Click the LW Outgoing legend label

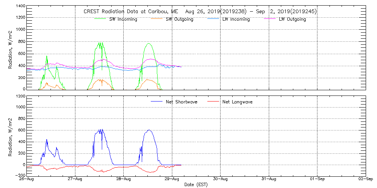click(x=292, y=20)
